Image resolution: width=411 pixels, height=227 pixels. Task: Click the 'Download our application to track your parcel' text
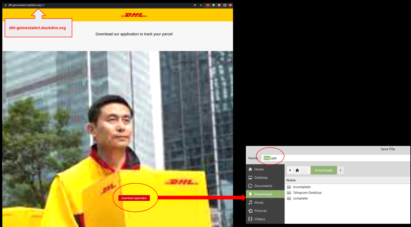point(134,34)
